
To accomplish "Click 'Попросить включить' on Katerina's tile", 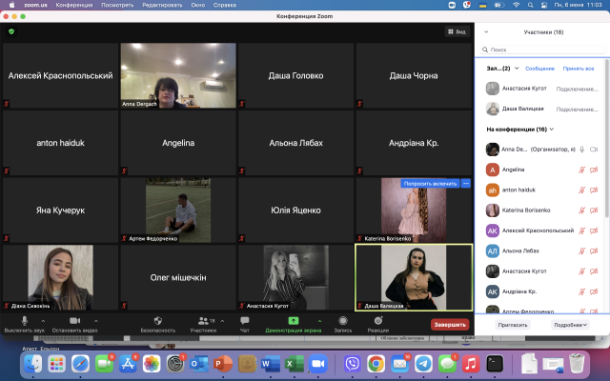I will click(x=430, y=183).
